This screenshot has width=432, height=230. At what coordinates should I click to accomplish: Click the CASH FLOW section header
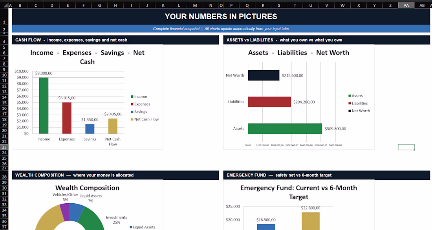pyautogui.click(x=115, y=40)
